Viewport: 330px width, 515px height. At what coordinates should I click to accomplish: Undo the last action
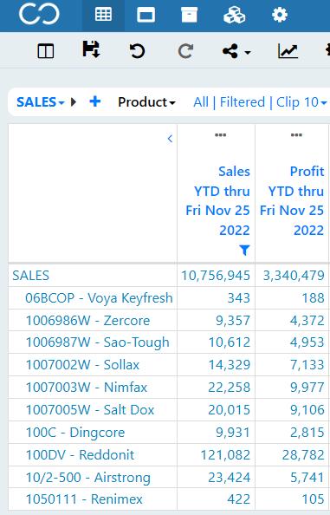[137, 51]
